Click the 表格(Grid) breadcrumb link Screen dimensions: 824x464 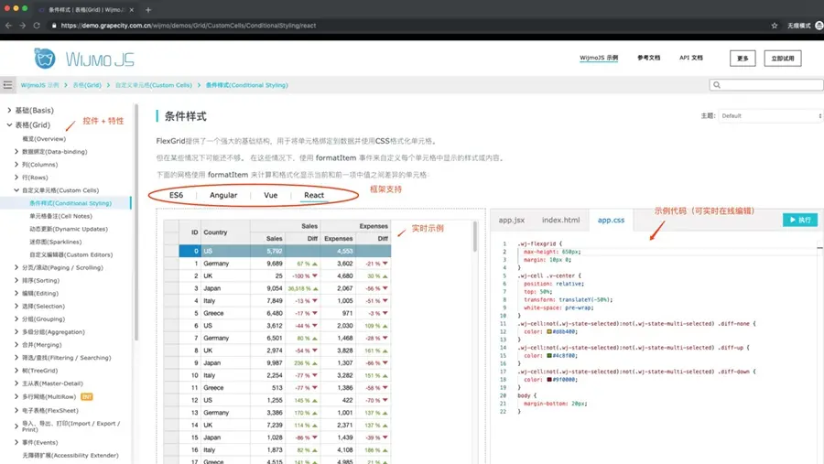click(87, 85)
